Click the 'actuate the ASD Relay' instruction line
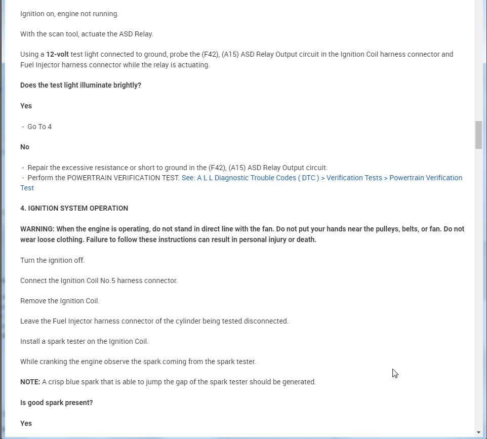Image resolution: width=487 pixels, height=439 pixels. [87, 34]
